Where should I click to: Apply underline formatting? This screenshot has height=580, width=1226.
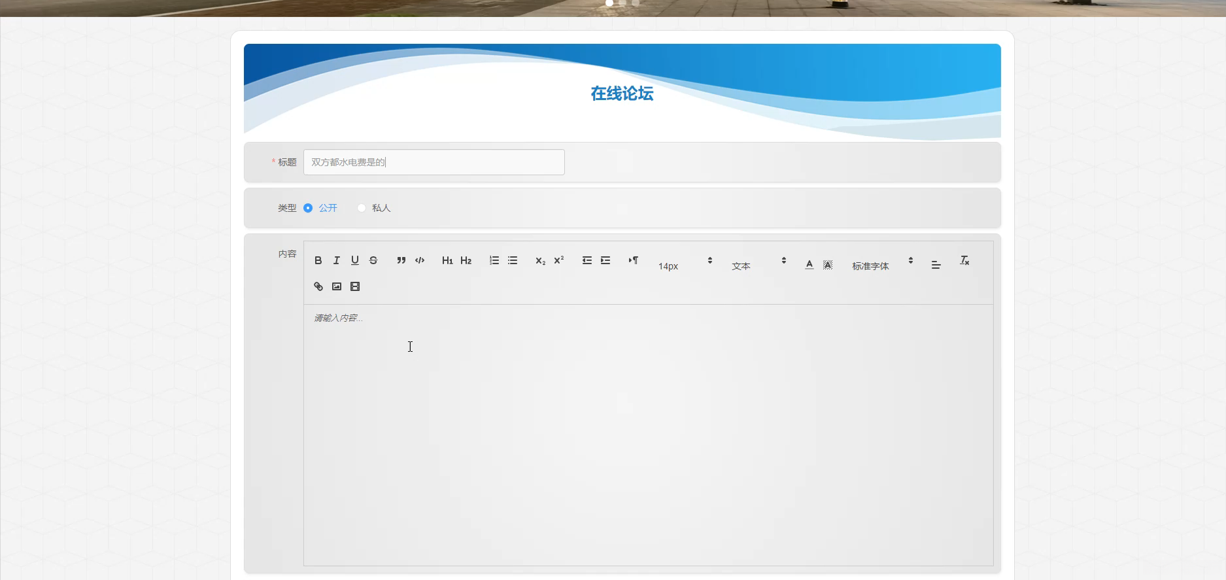355,260
